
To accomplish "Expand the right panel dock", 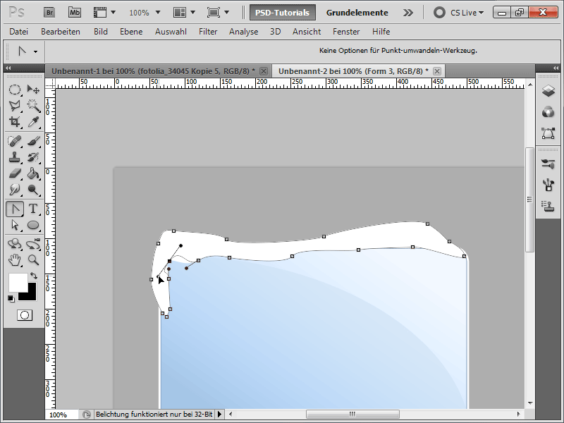I will pos(556,68).
